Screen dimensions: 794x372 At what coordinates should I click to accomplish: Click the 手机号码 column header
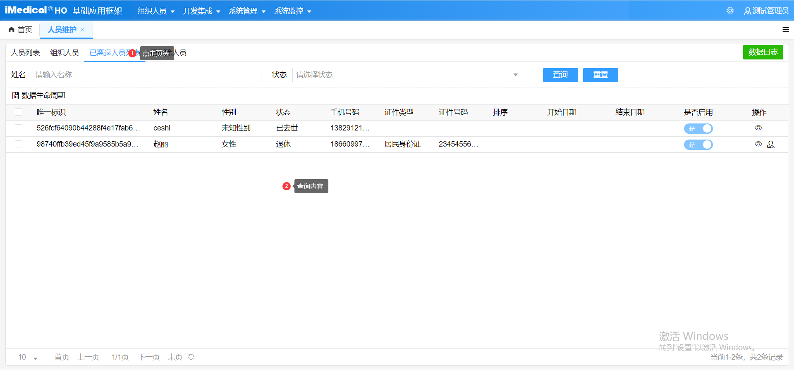pos(345,112)
